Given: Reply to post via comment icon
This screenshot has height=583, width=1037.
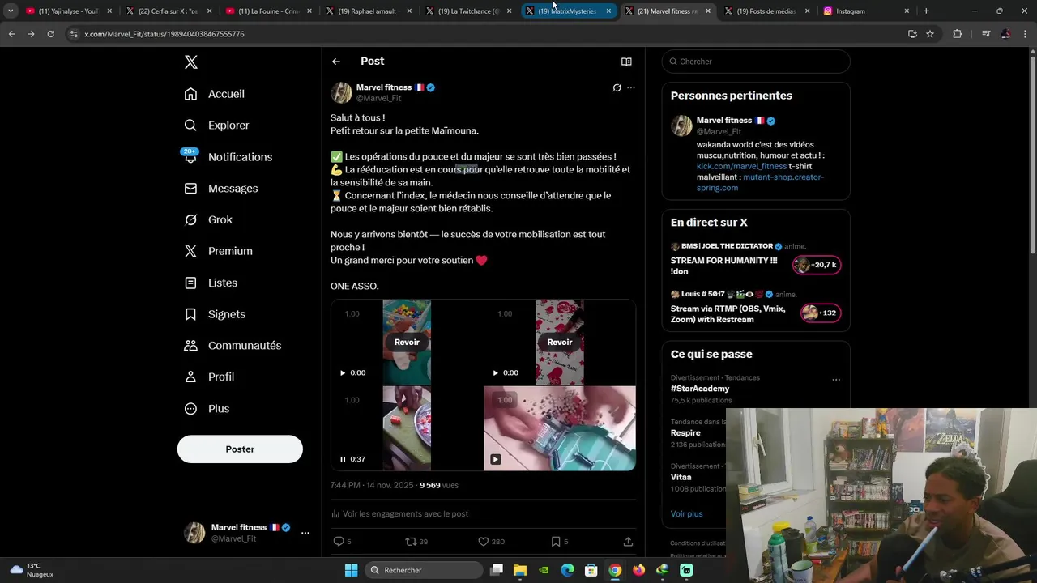Looking at the screenshot, I should tap(339, 542).
